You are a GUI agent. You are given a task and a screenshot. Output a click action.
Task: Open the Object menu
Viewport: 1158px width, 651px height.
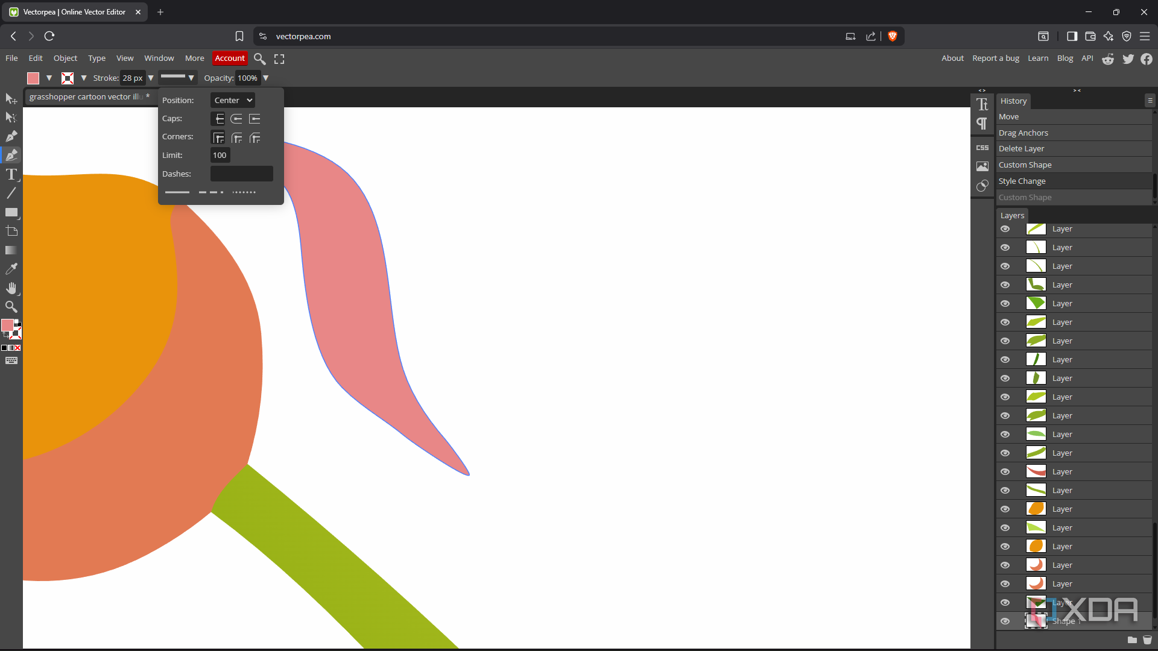tap(65, 58)
